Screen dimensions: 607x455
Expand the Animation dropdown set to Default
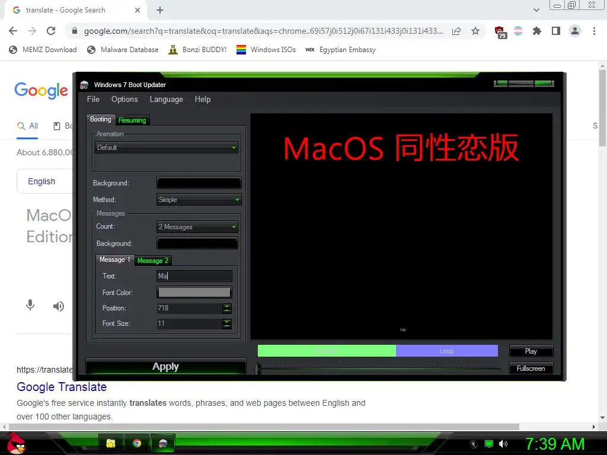(167, 148)
